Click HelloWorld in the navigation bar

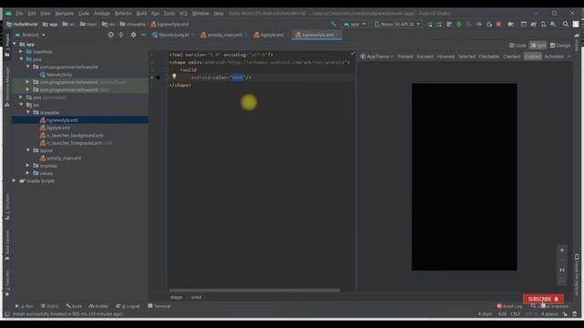(x=22, y=25)
